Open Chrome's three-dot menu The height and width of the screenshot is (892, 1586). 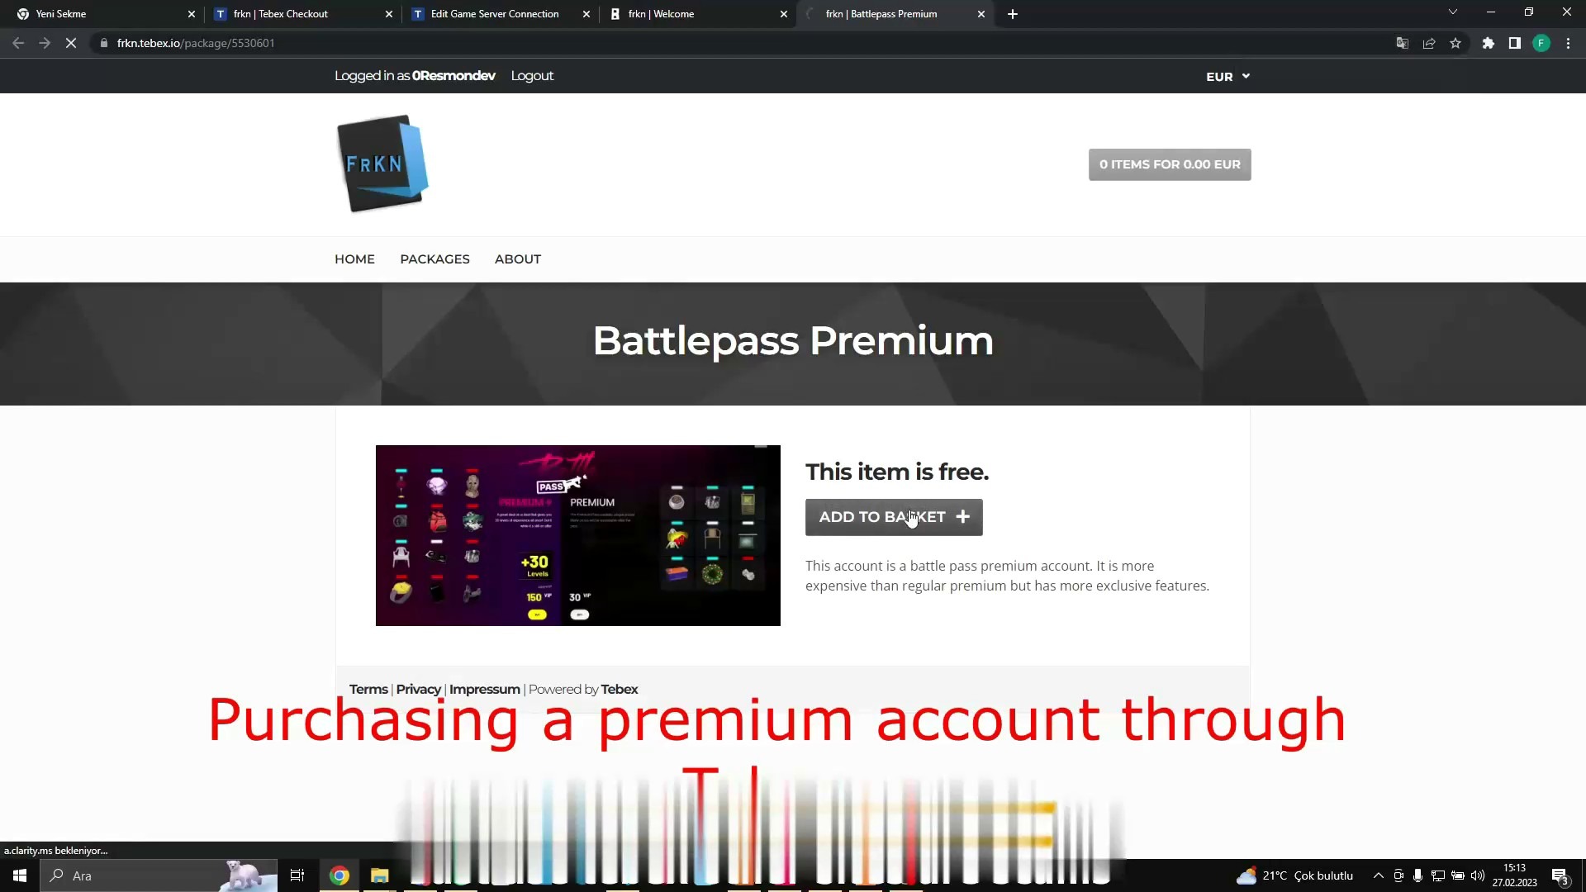[1568, 43]
